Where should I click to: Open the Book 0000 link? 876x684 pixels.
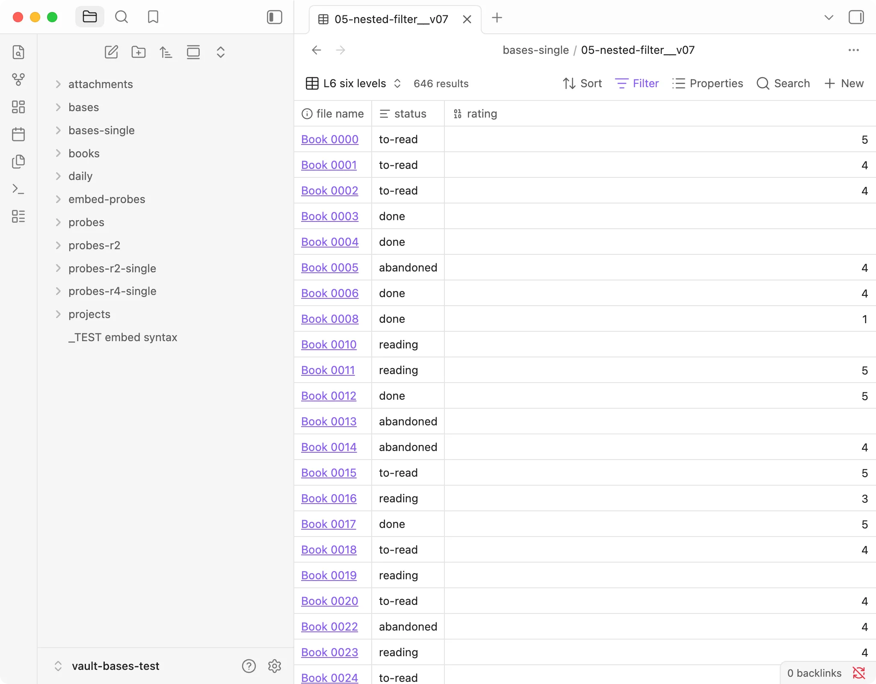[330, 139]
